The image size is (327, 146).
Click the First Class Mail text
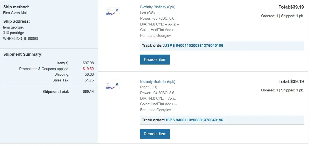coord(15,13)
